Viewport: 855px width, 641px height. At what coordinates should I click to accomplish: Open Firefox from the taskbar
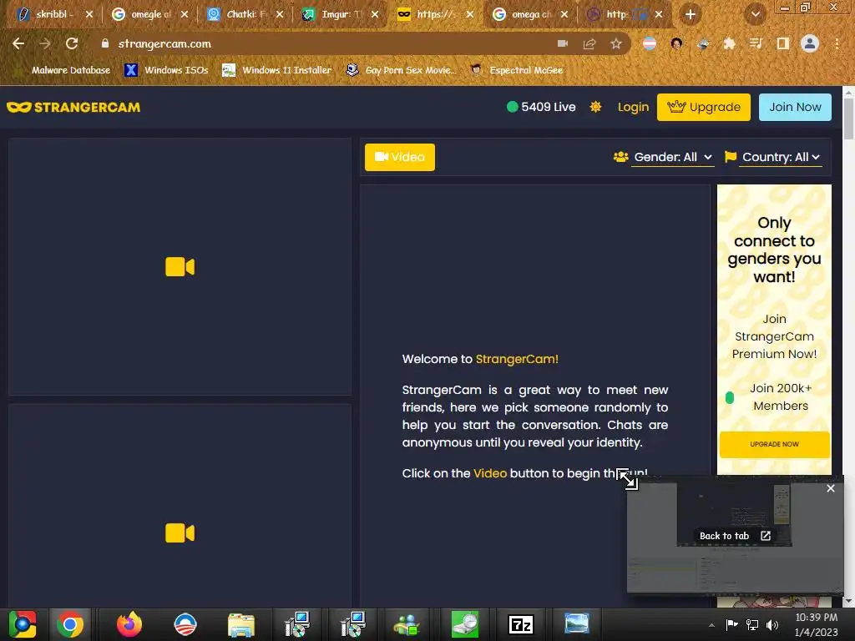pyautogui.click(x=129, y=624)
